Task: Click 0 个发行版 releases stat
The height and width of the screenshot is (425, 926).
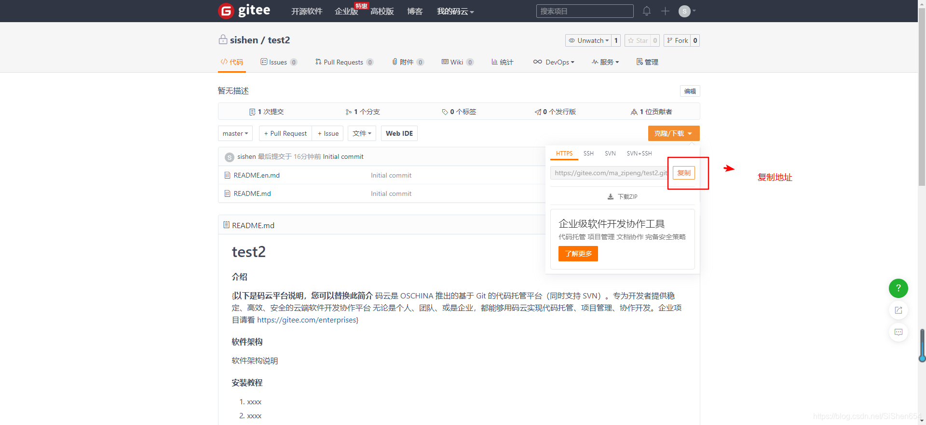Action: pyautogui.click(x=555, y=112)
